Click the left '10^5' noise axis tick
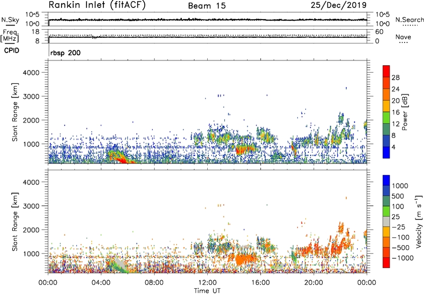This screenshot has height=294, width=424. coord(32,15)
